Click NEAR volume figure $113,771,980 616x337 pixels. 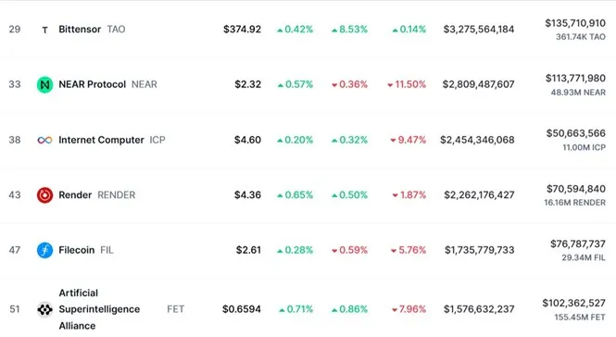(575, 79)
